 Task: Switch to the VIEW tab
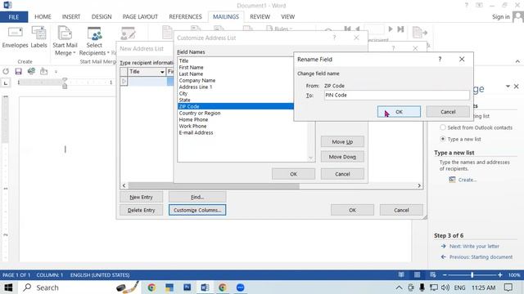287,16
